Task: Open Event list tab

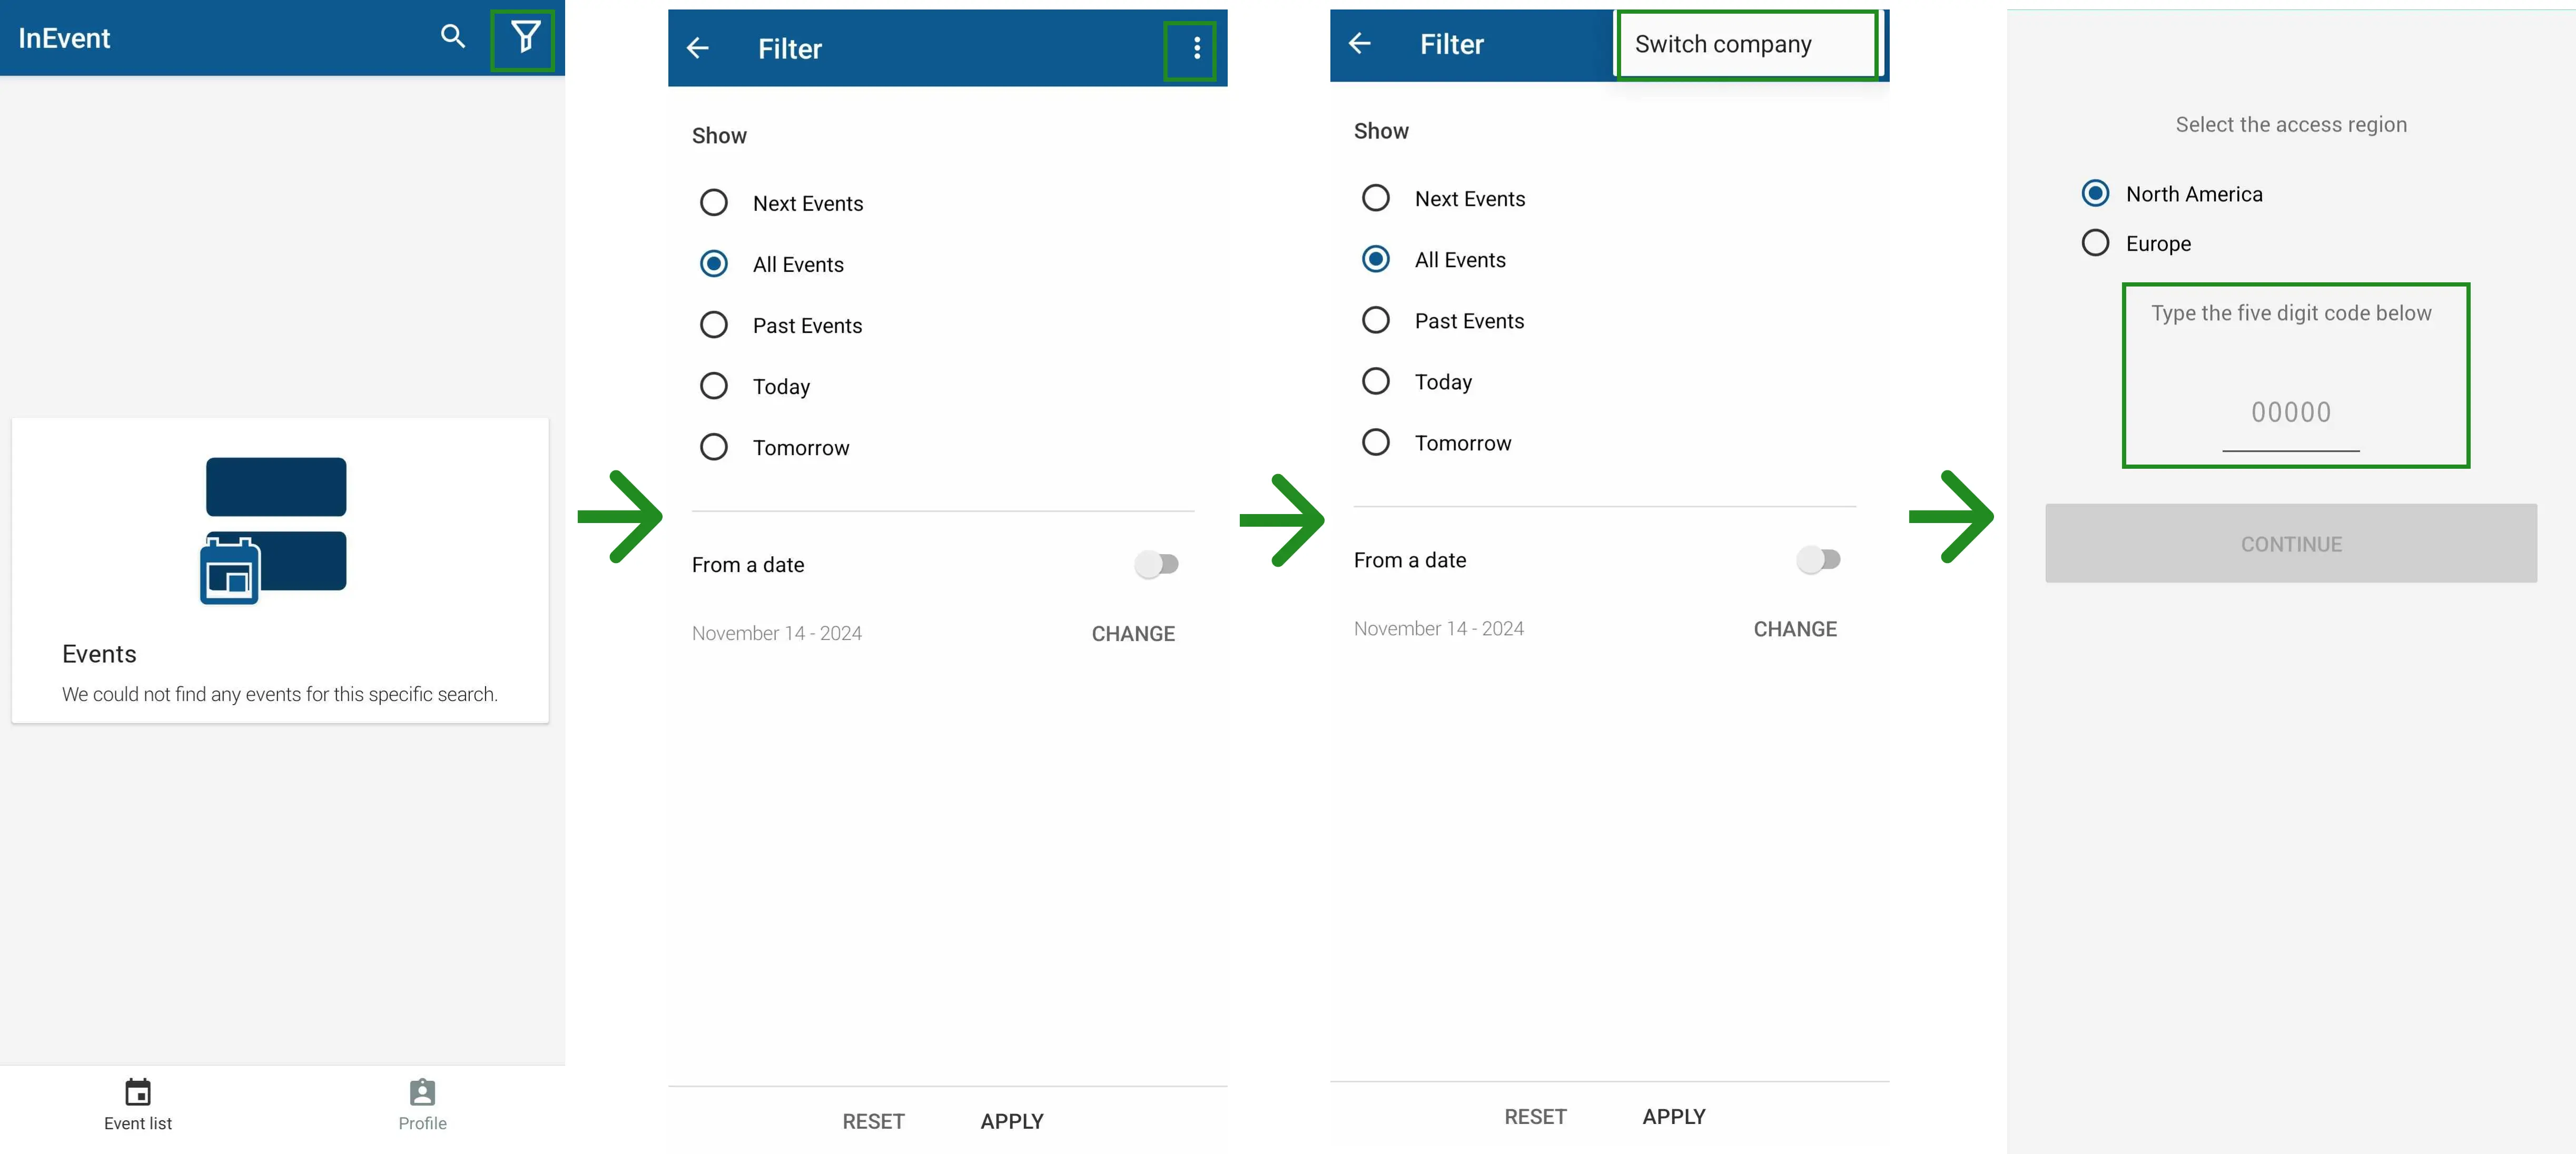Action: [138, 1105]
